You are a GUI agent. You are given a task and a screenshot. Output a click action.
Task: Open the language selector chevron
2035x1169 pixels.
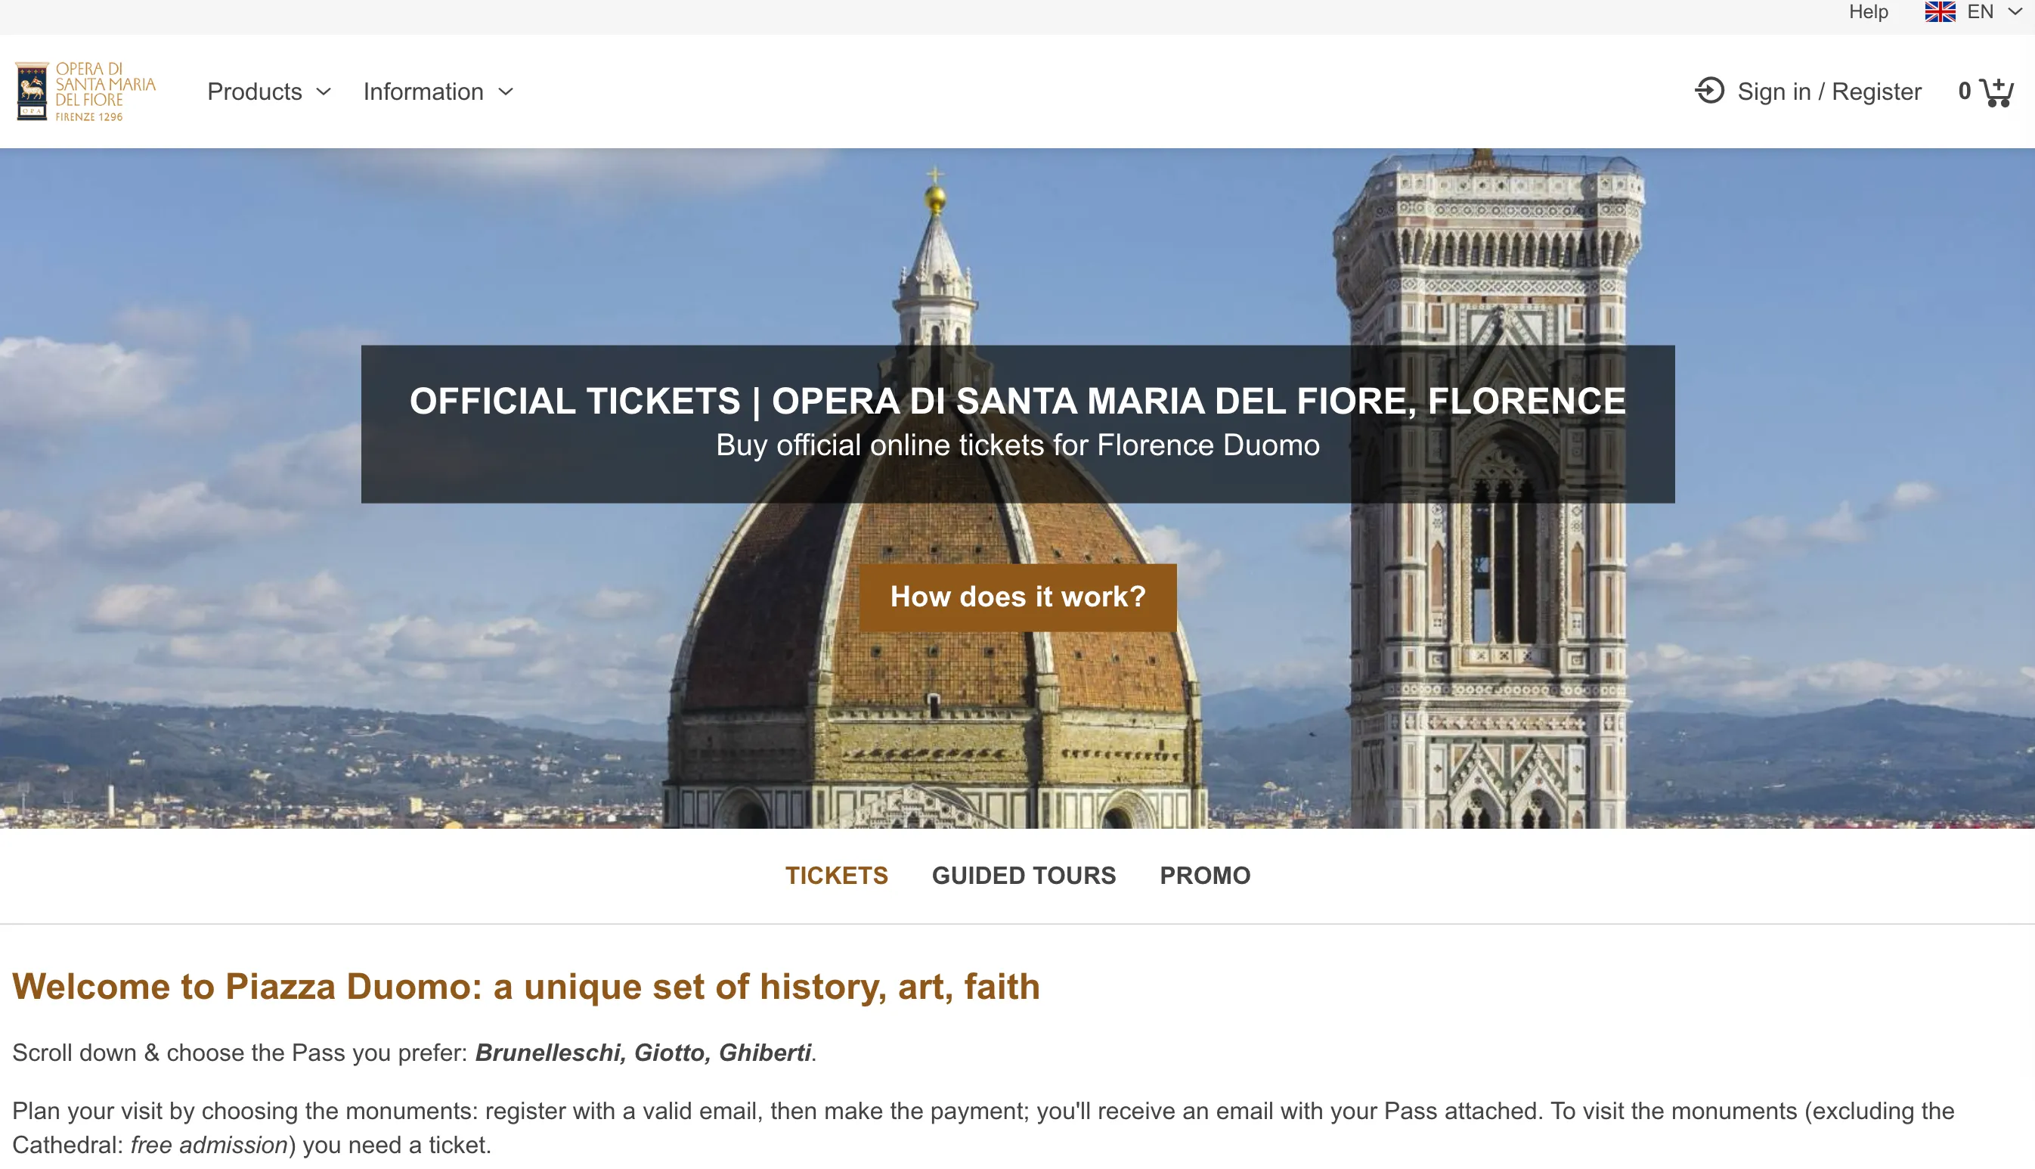(x=2015, y=12)
